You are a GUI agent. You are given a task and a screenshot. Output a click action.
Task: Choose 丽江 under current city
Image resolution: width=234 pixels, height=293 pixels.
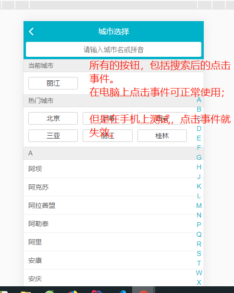pos(53,83)
